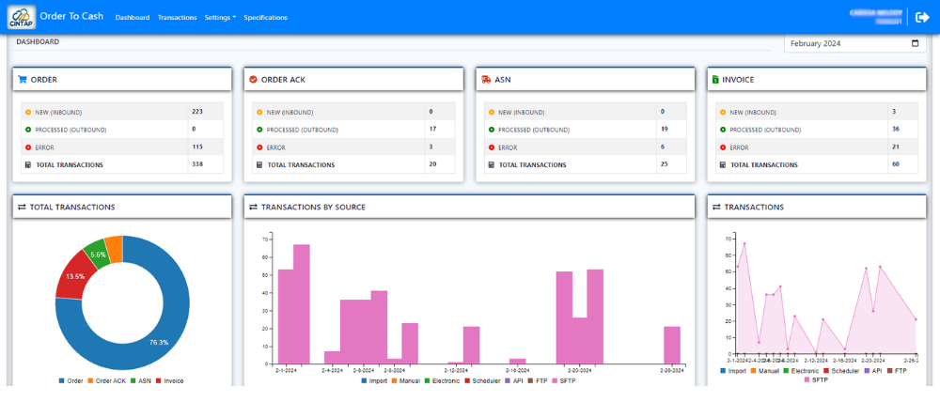Click the truck icon beside ASN

pyautogui.click(x=486, y=79)
